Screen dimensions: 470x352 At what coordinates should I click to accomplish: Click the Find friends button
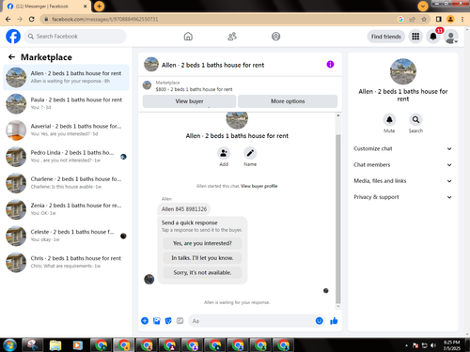[386, 37]
